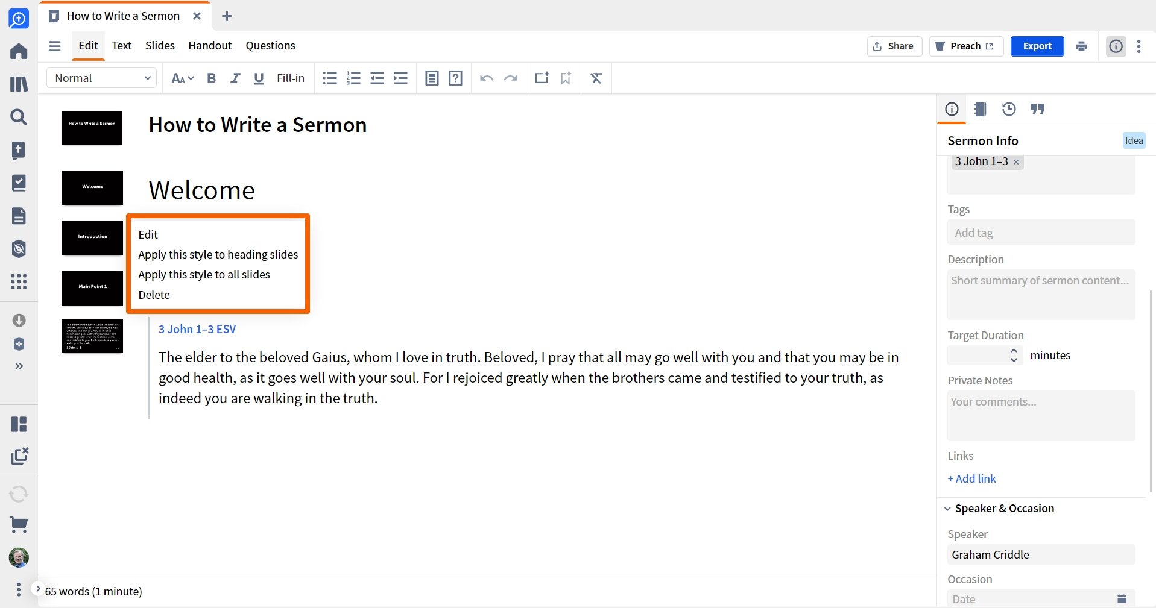Click the add bookmark icon
Viewport: 1156px width, 608px height.
point(566,78)
